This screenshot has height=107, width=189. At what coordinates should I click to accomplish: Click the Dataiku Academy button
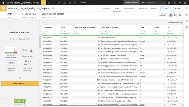coord(131,2)
